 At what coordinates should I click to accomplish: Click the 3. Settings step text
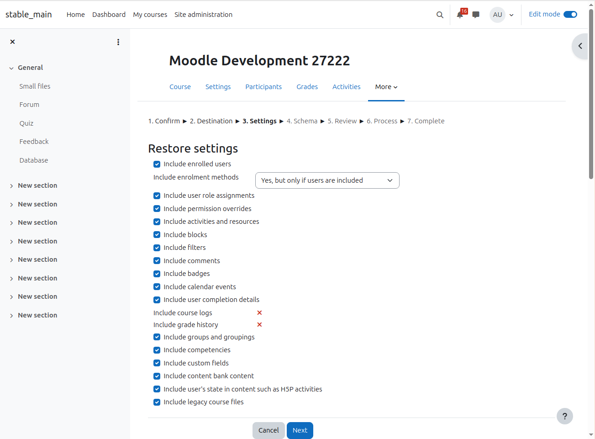pyautogui.click(x=259, y=121)
